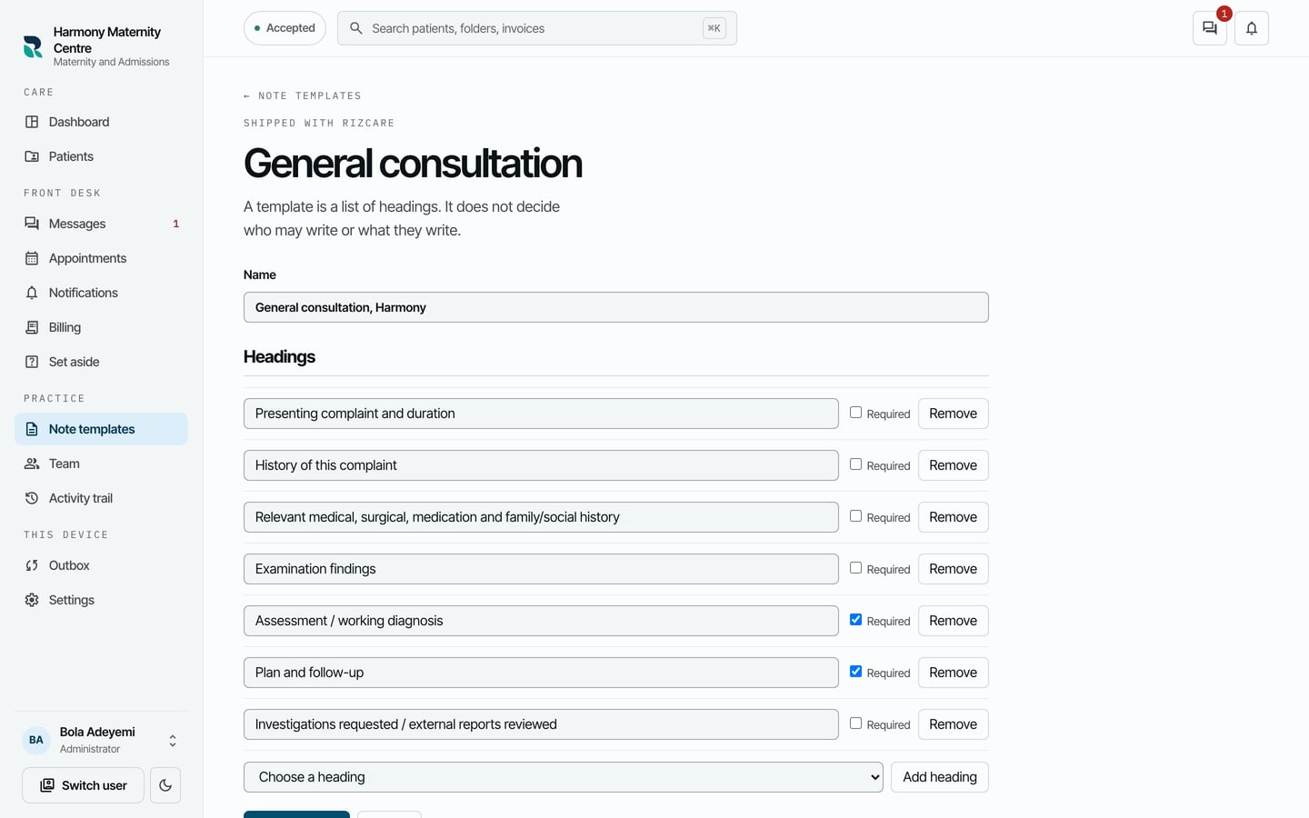
Task: Click the Switch user button
Action: [x=83, y=785]
